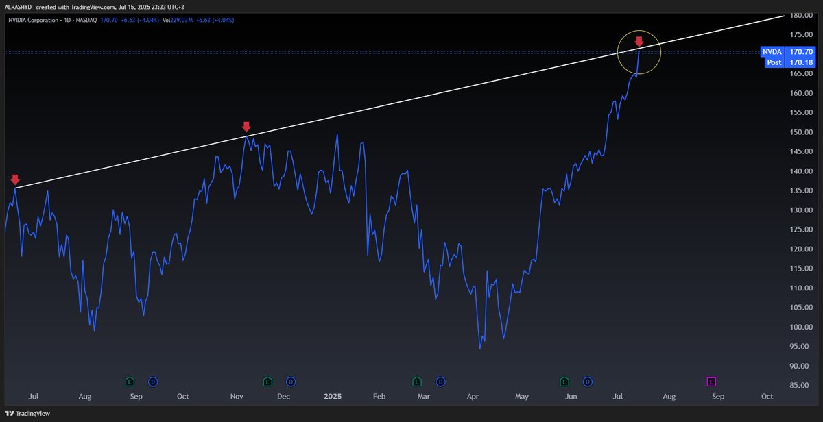The image size is (823, 422).
Task: Open the purple upcoming earnings E marker
Action: click(x=711, y=381)
